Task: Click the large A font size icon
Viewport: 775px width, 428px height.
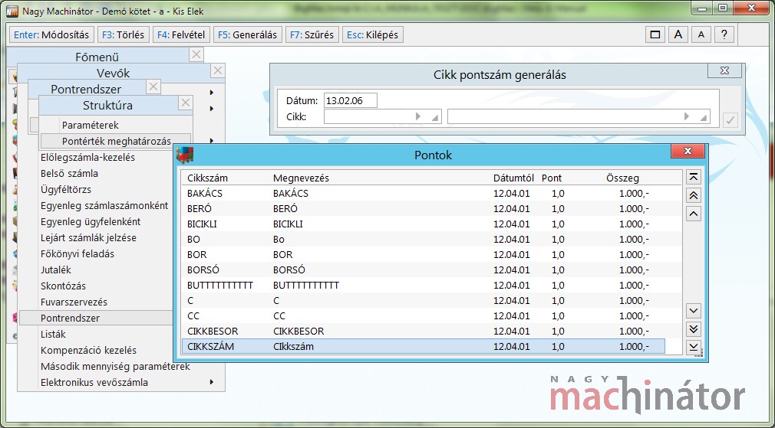Action: [678, 34]
